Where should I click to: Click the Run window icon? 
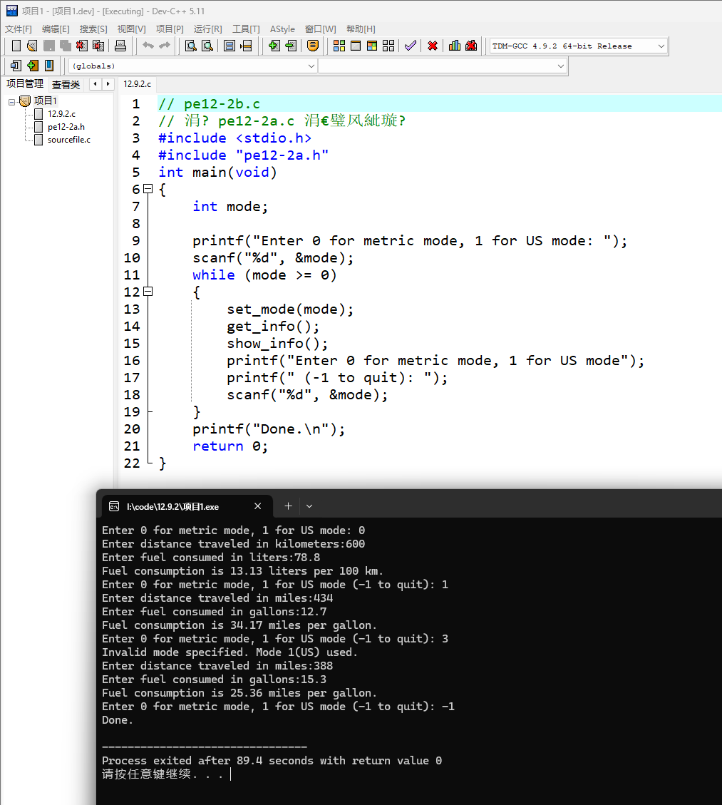[x=356, y=46]
